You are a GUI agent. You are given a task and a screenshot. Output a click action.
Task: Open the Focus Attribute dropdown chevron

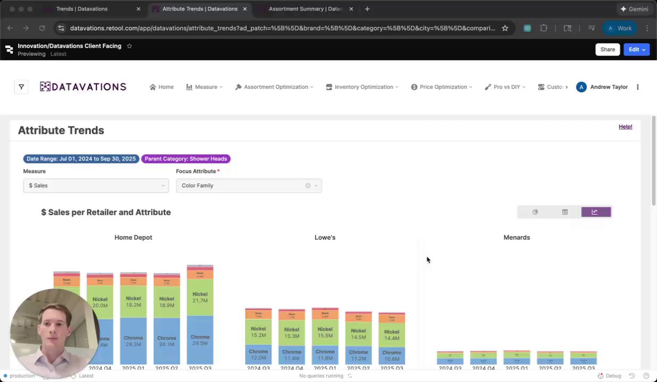point(316,186)
